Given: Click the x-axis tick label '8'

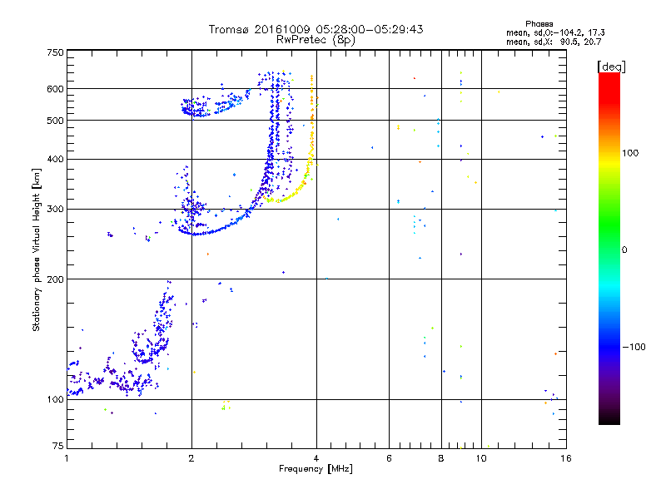Looking at the screenshot, I should [441, 458].
